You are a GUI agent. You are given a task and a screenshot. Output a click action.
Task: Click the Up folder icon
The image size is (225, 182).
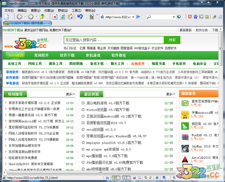pos(42,17)
